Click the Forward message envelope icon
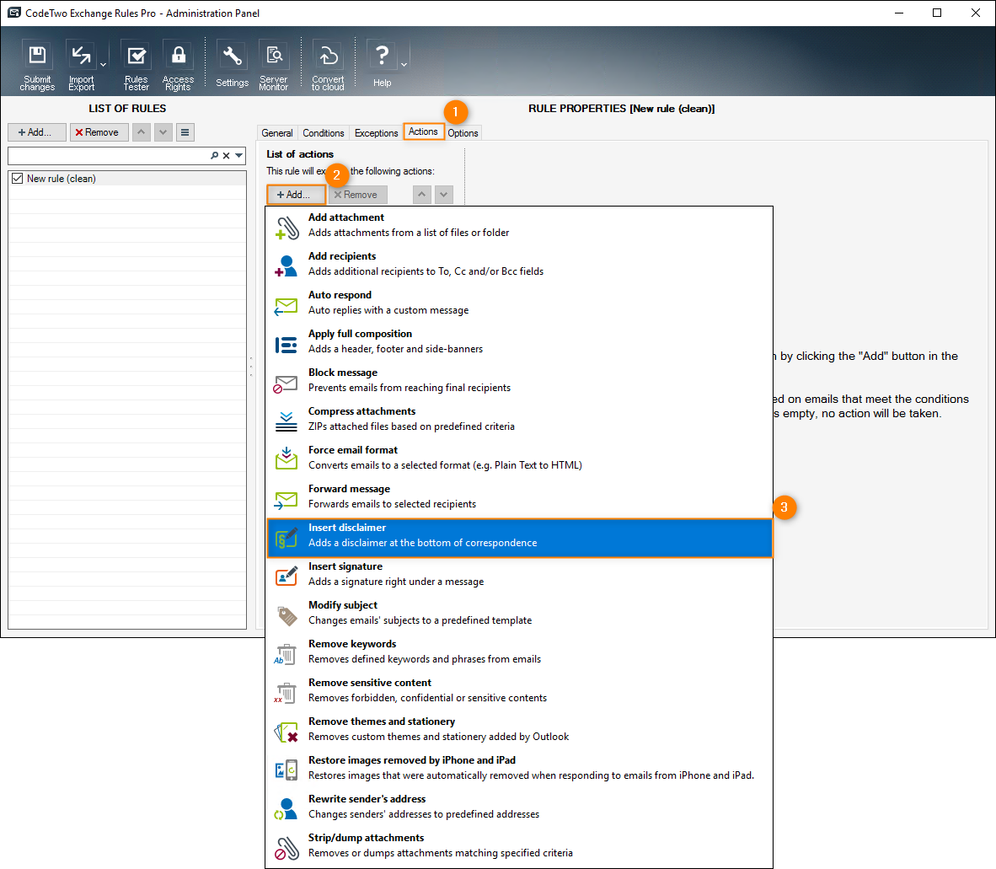 tap(286, 500)
